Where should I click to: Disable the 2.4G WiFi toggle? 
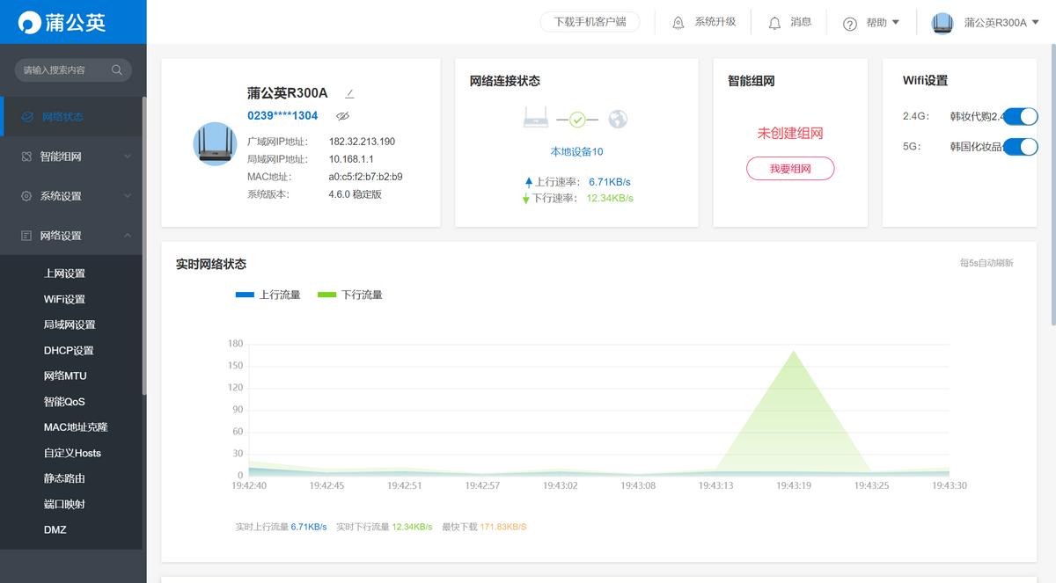coord(1021,115)
